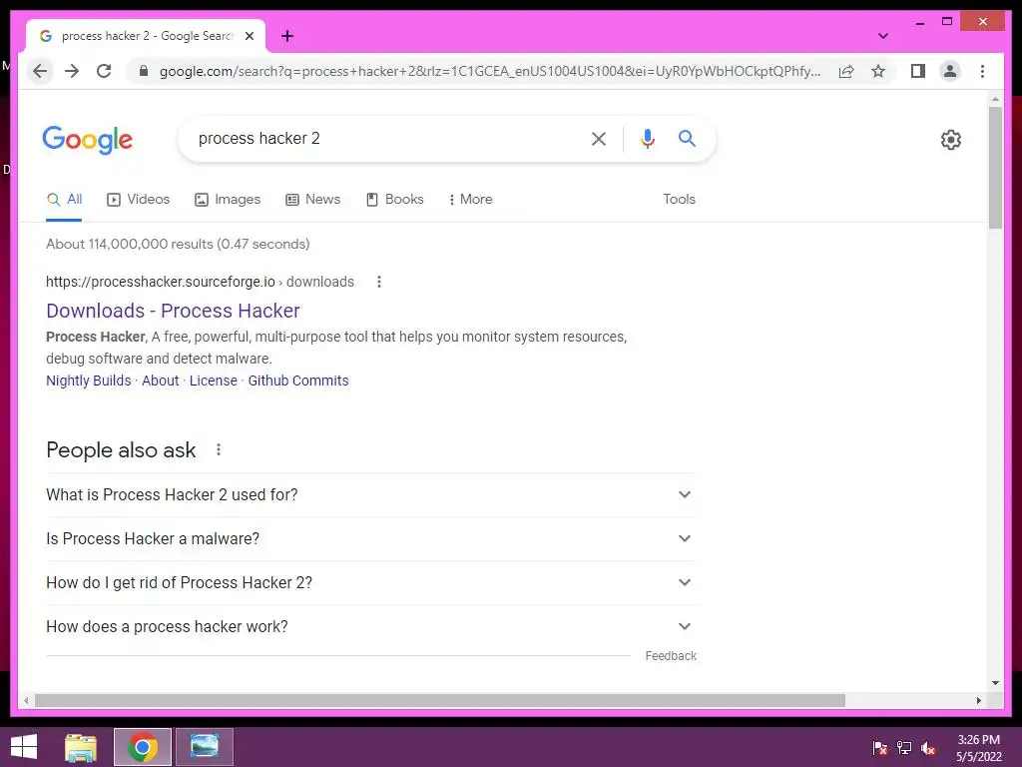This screenshot has height=767, width=1022.
Task: Click the 114,000,000 results count text
Action: 178,244
